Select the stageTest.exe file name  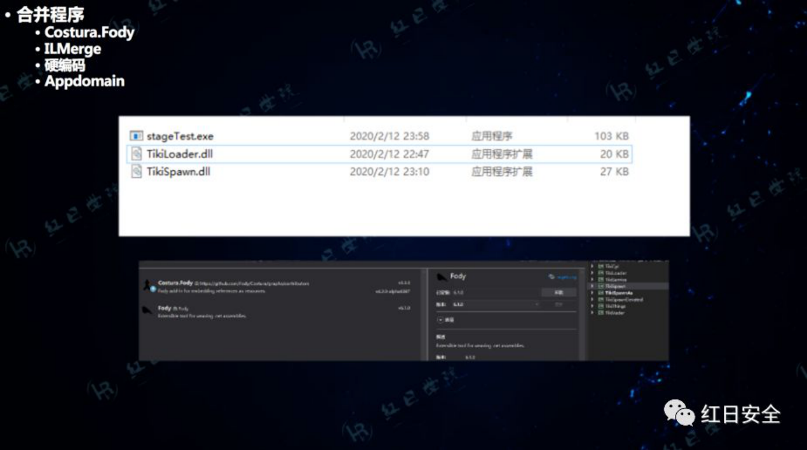tap(180, 136)
